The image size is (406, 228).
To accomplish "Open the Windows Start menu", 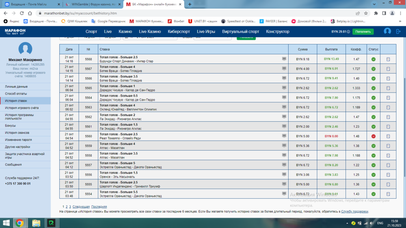I will click(6, 223).
